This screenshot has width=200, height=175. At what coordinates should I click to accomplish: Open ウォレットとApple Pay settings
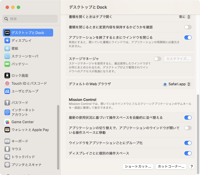coord(7,130)
